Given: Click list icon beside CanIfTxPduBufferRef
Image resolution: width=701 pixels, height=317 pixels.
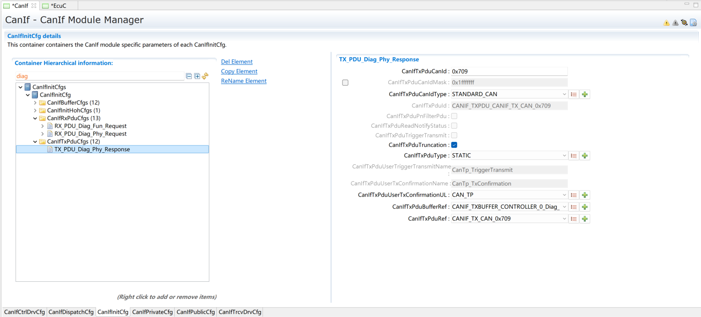Looking at the screenshot, I should tap(574, 207).
